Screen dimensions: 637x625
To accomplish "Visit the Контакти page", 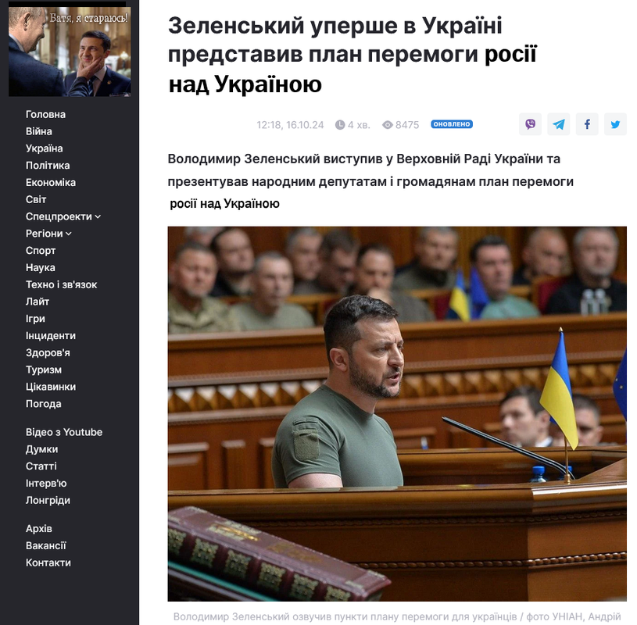I will pyautogui.click(x=48, y=562).
